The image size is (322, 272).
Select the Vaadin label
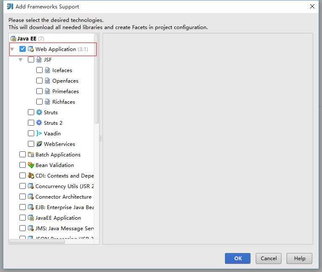(52, 133)
